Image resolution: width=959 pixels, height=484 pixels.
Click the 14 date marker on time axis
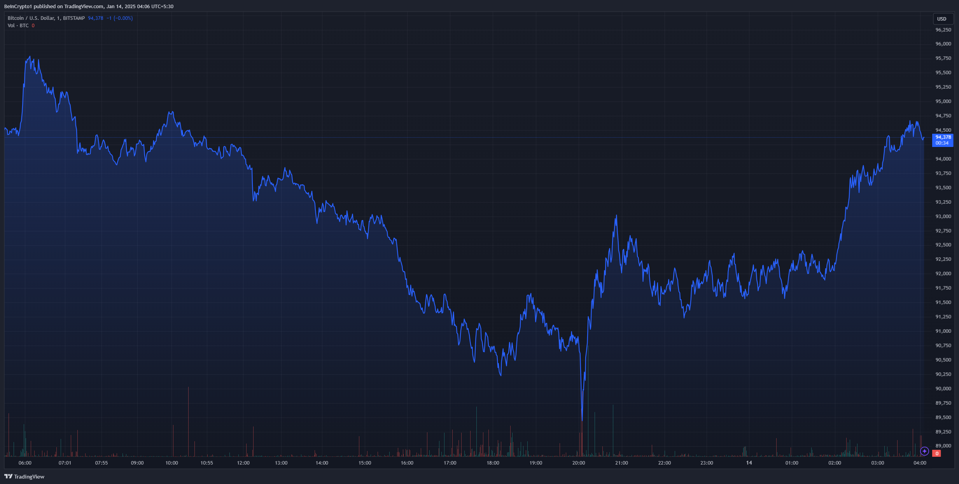(749, 463)
